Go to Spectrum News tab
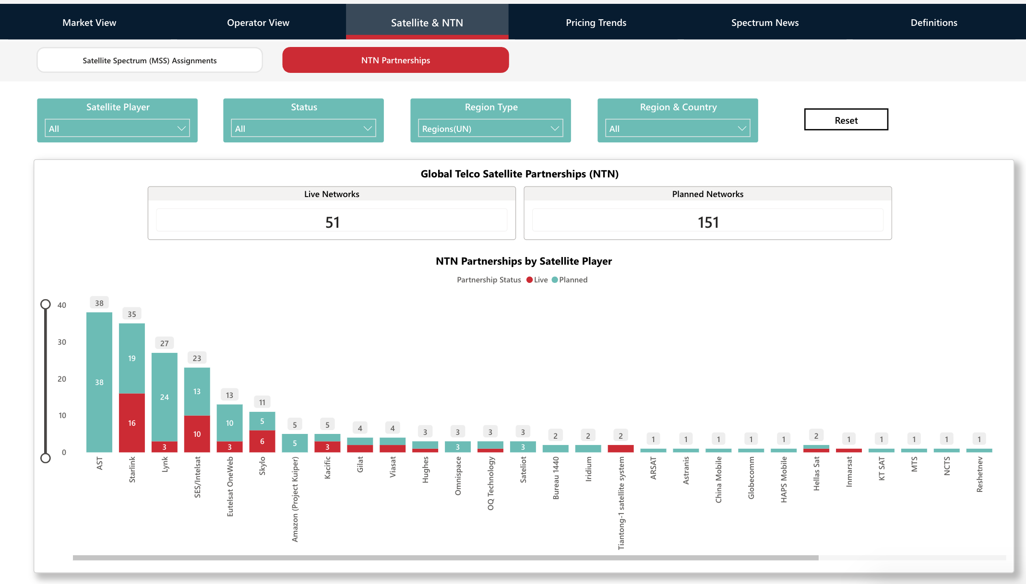This screenshot has width=1026, height=584. (765, 23)
